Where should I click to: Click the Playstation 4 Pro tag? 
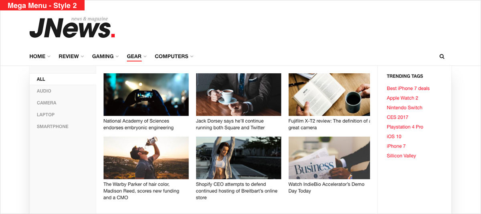[x=405, y=127]
